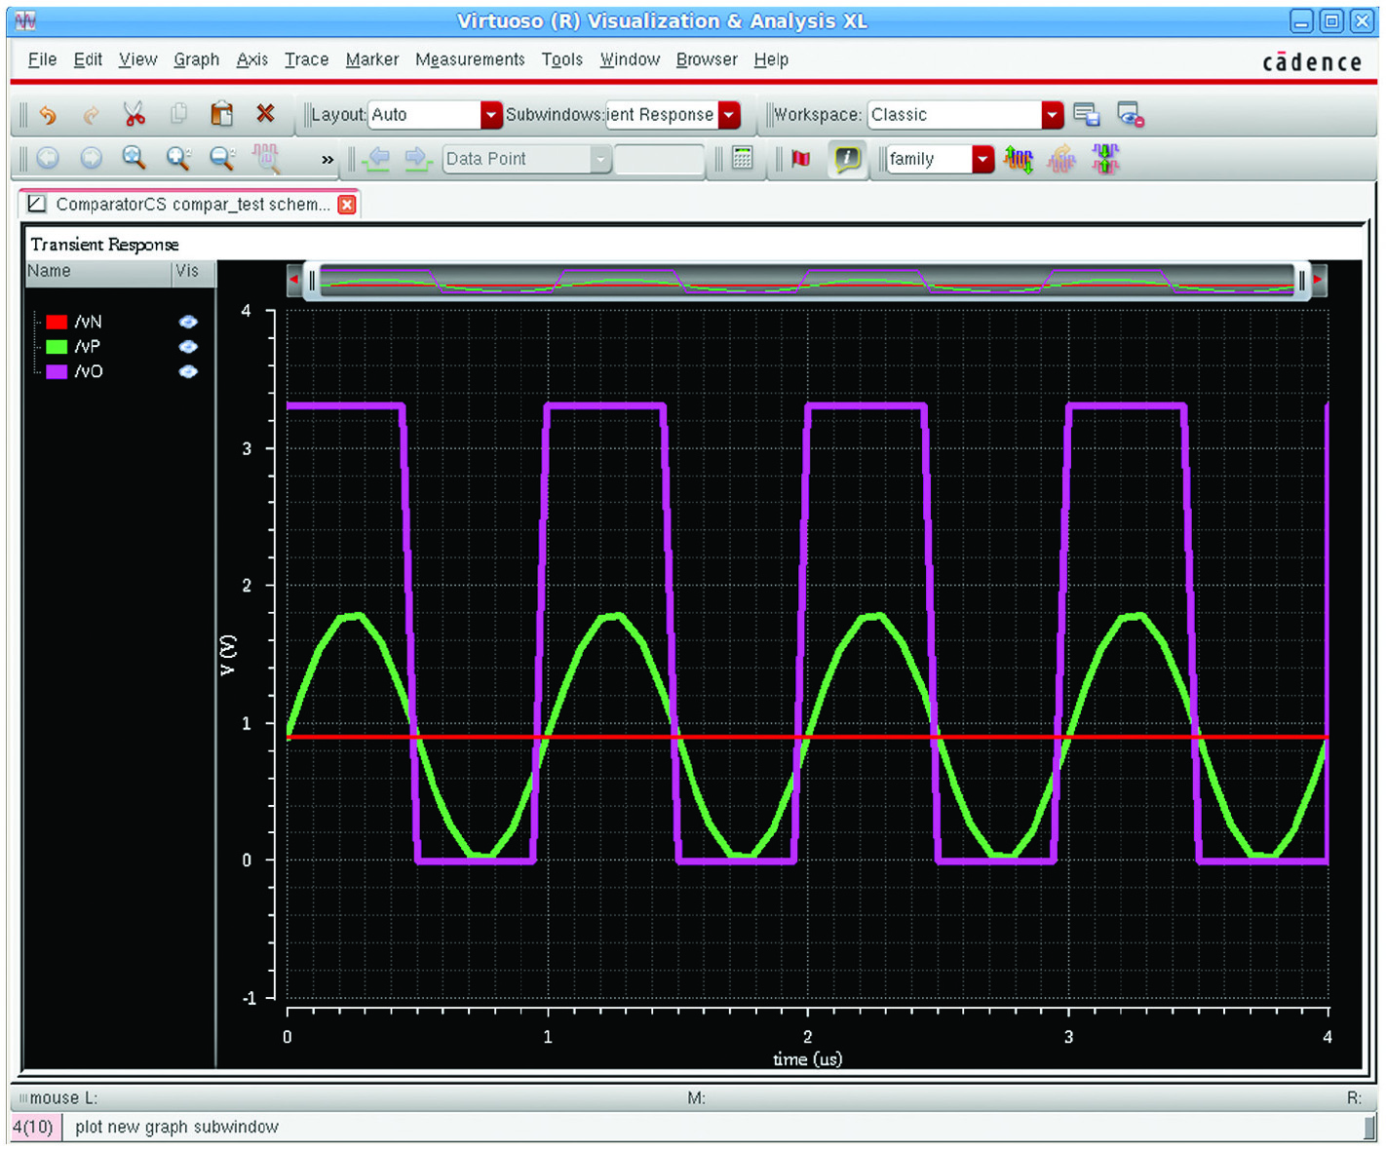Click the overview left red arrow
The width and height of the screenshot is (1386, 1149).
(293, 280)
